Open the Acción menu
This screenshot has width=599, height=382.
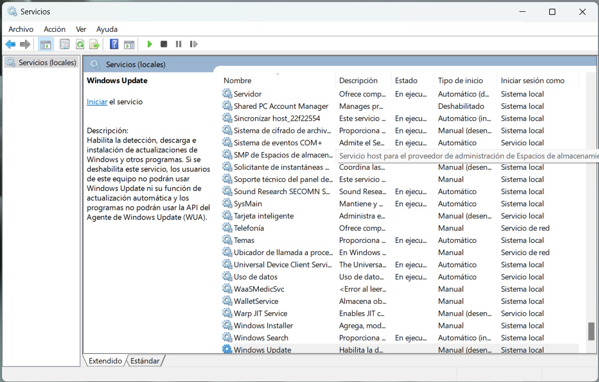pyautogui.click(x=54, y=29)
